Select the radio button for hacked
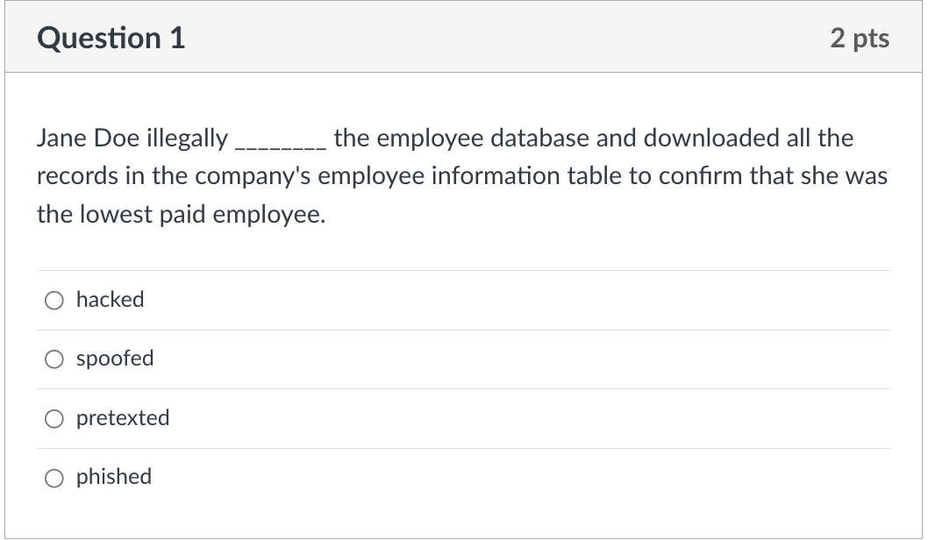928x540 pixels. (54, 300)
